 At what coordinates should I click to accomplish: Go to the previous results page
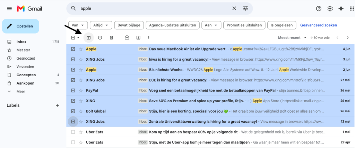tap(337, 37)
